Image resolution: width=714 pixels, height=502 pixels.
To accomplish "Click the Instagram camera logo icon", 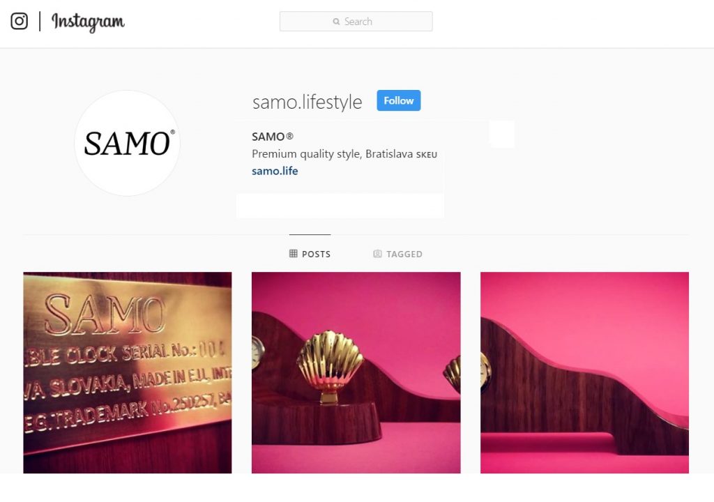I will point(19,22).
